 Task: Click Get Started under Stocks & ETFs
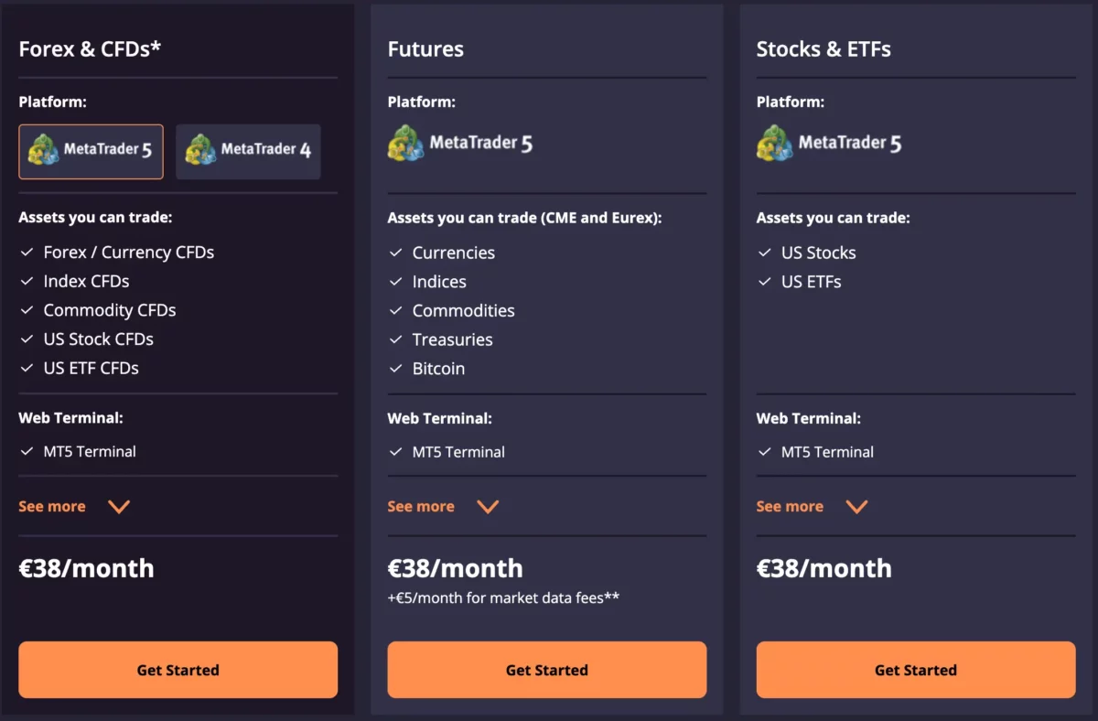point(915,670)
